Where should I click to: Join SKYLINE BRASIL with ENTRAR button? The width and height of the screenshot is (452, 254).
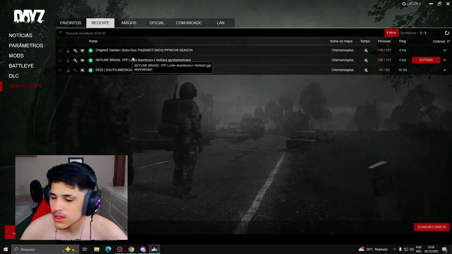click(x=426, y=60)
